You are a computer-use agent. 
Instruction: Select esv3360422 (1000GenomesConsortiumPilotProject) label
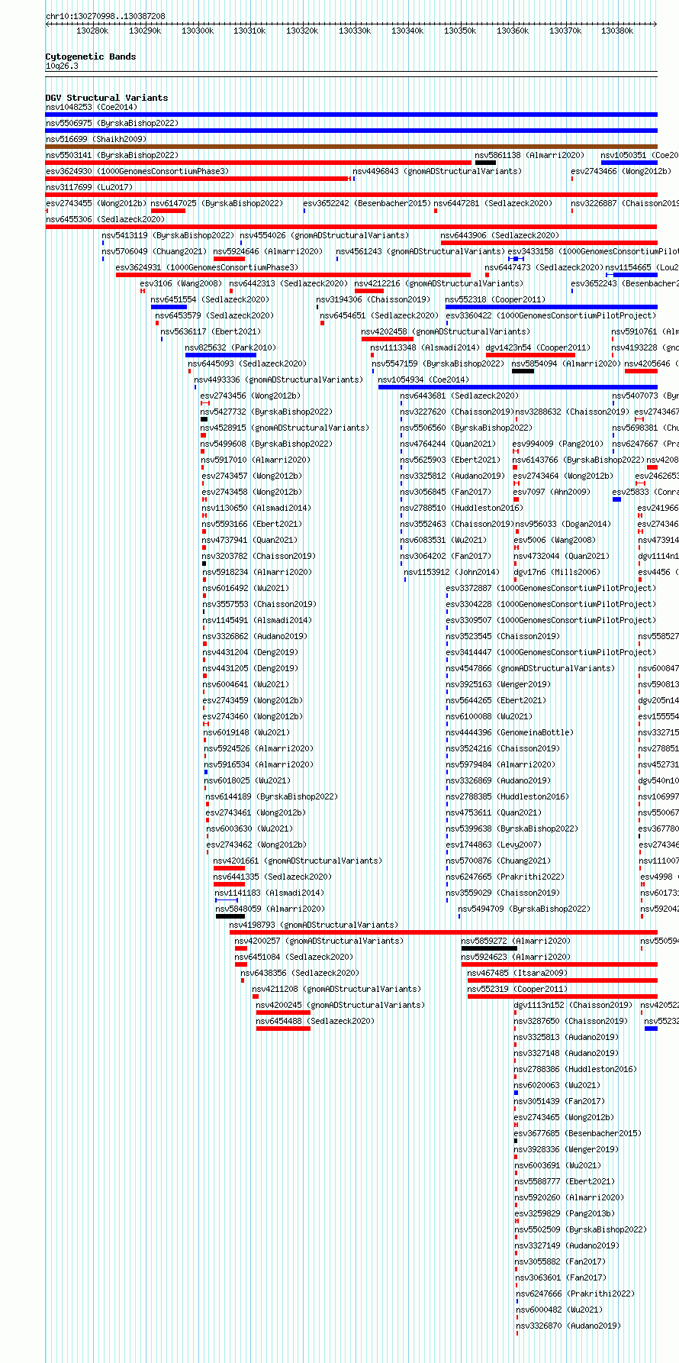point(551,315)
